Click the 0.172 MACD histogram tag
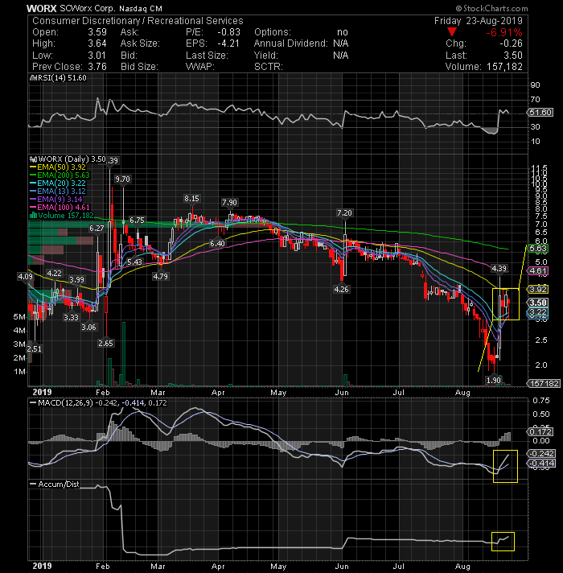Image resolution: width=563 pixels, height=573 pixels. pos(540,431)
